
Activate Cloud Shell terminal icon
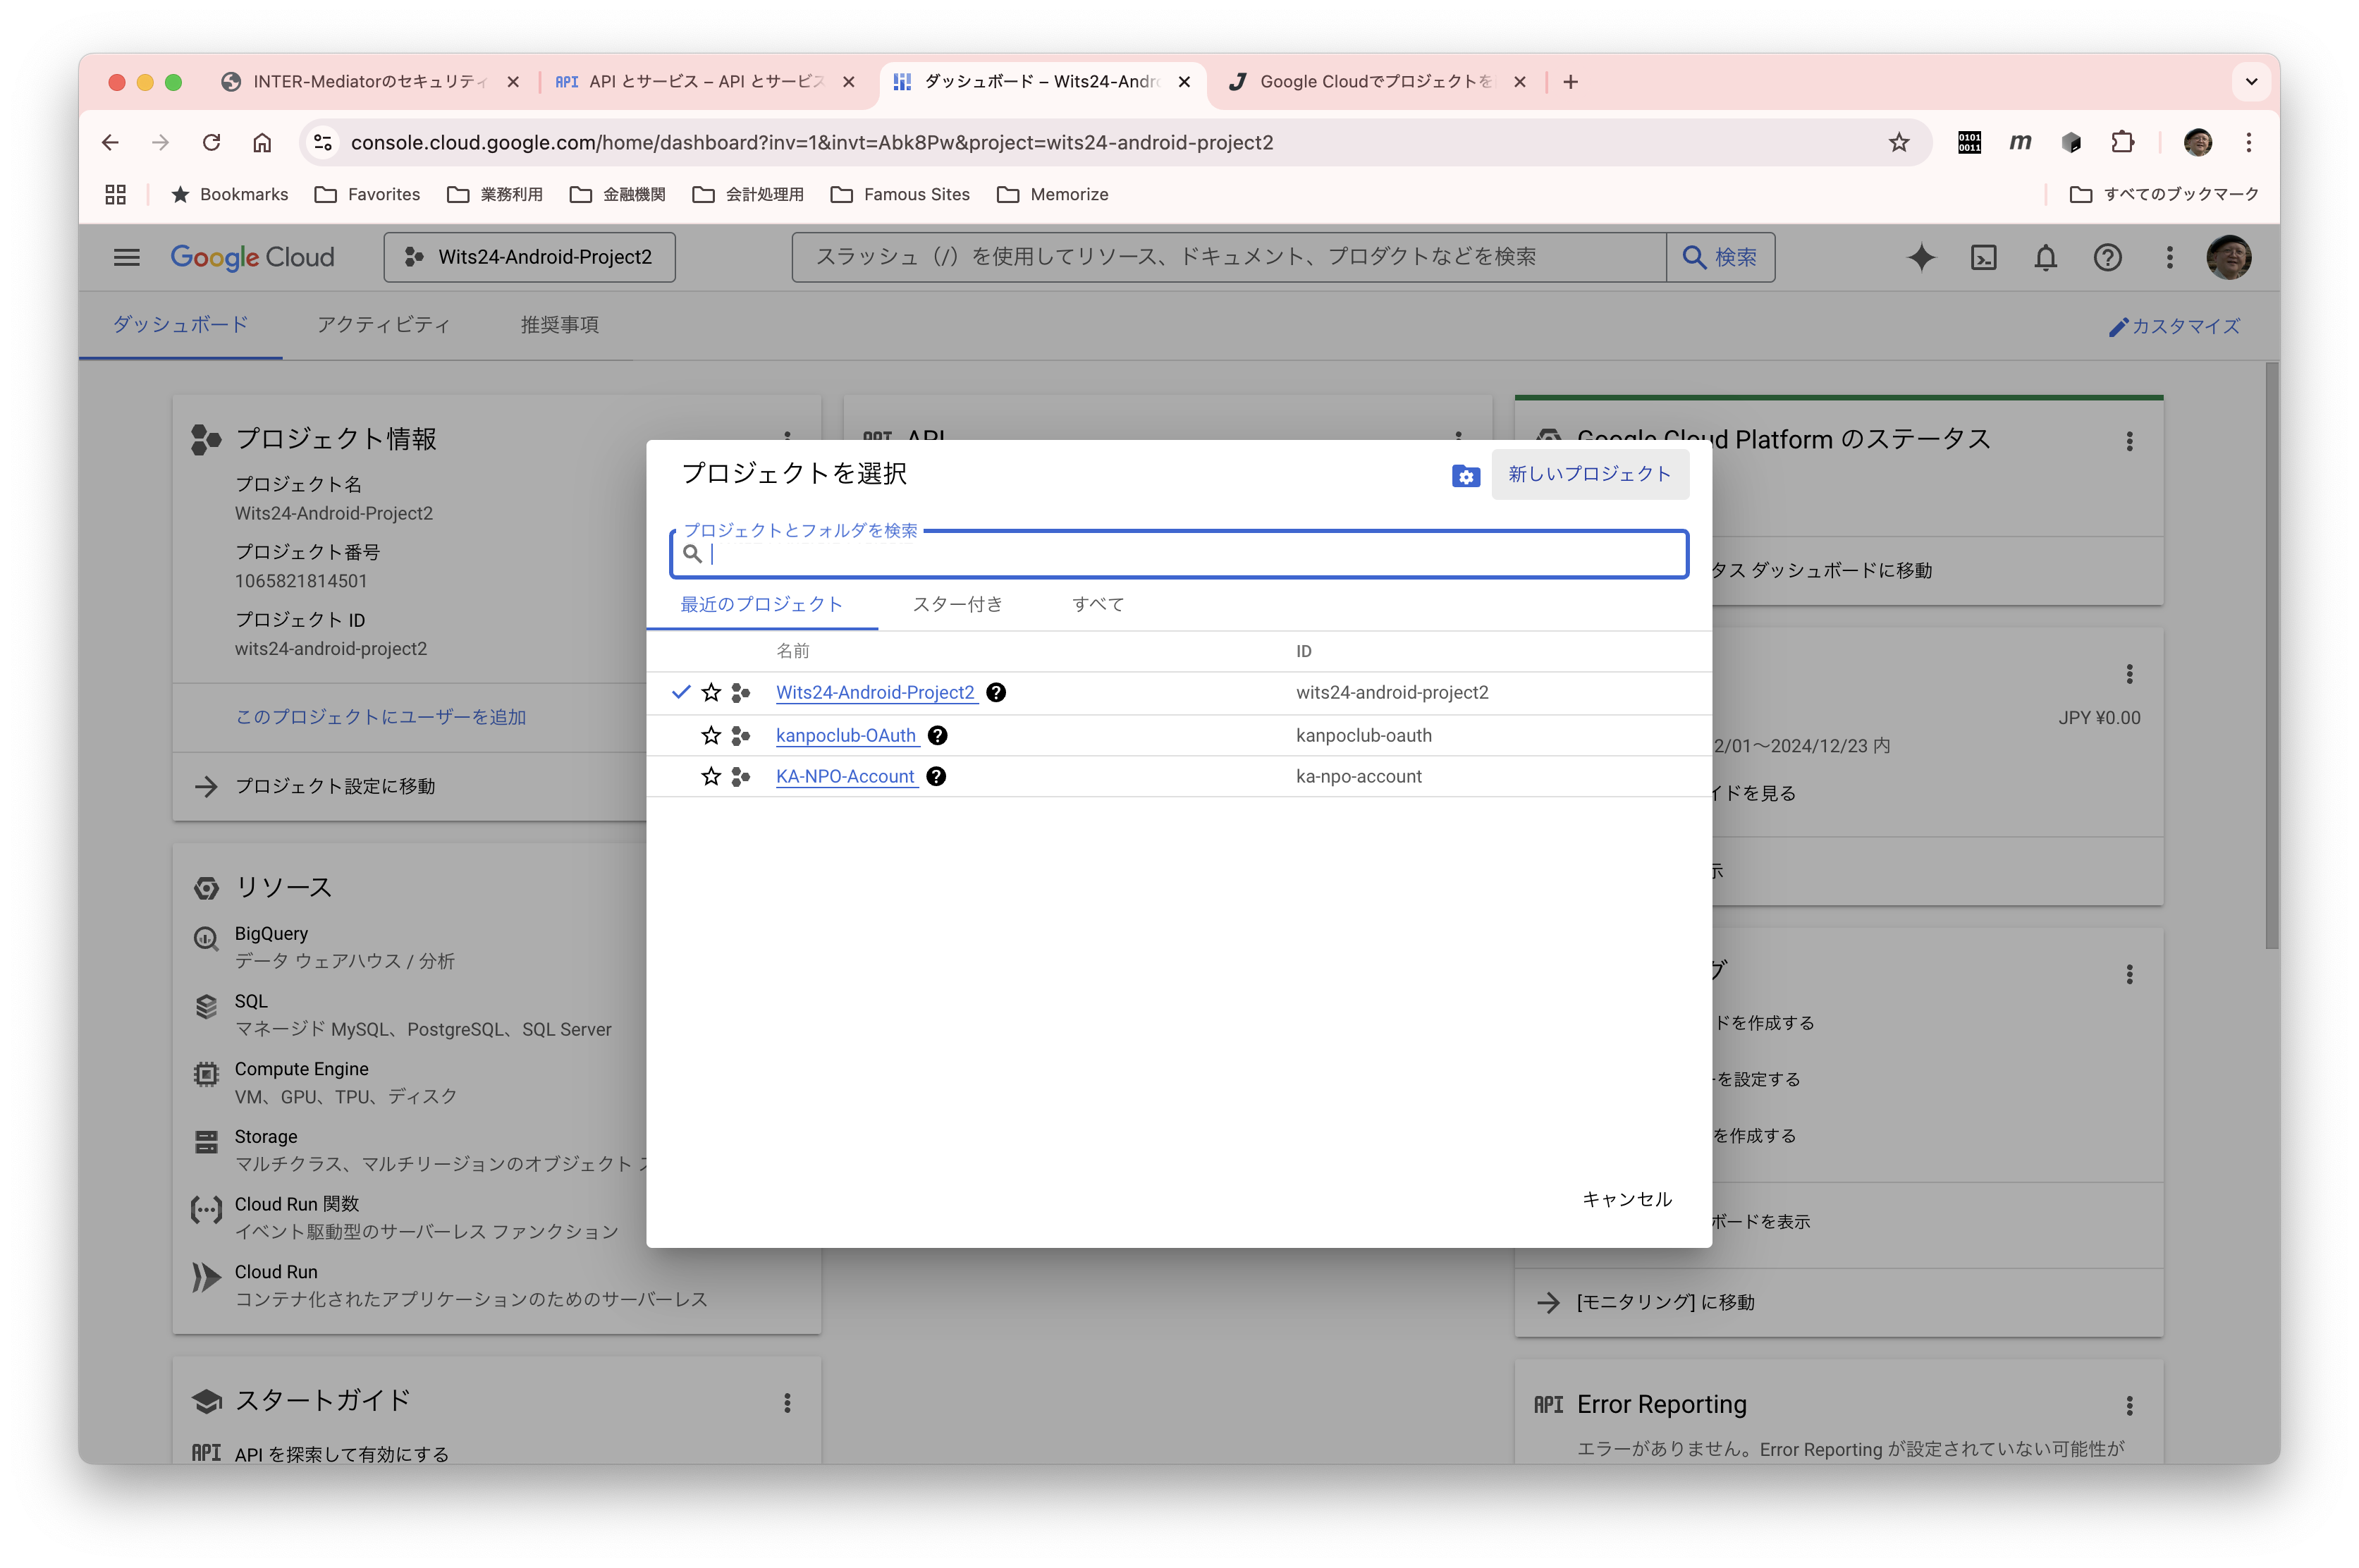1983,257
